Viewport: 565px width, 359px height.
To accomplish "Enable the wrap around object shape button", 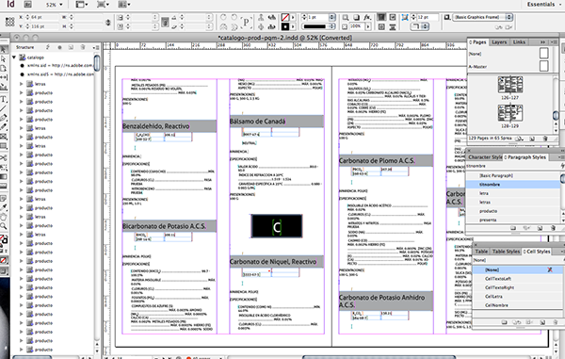I will 381,26.
